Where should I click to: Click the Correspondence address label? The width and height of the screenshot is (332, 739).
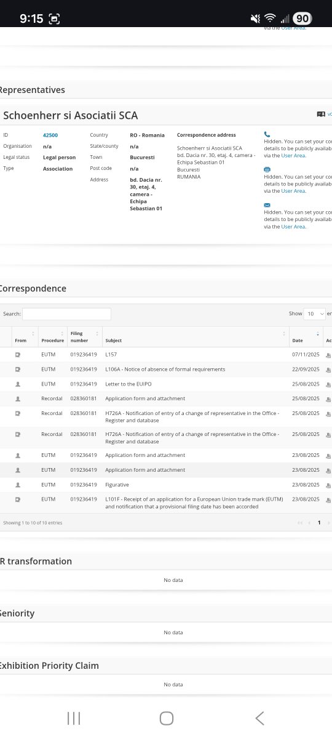tap(207, 135)
